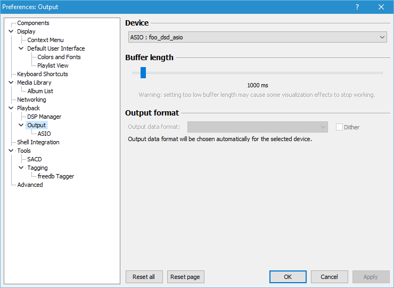
Task: Click the Reset all button
Action: click(144, 277)
